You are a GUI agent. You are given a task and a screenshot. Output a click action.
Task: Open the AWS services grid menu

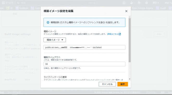click(3, 3)
